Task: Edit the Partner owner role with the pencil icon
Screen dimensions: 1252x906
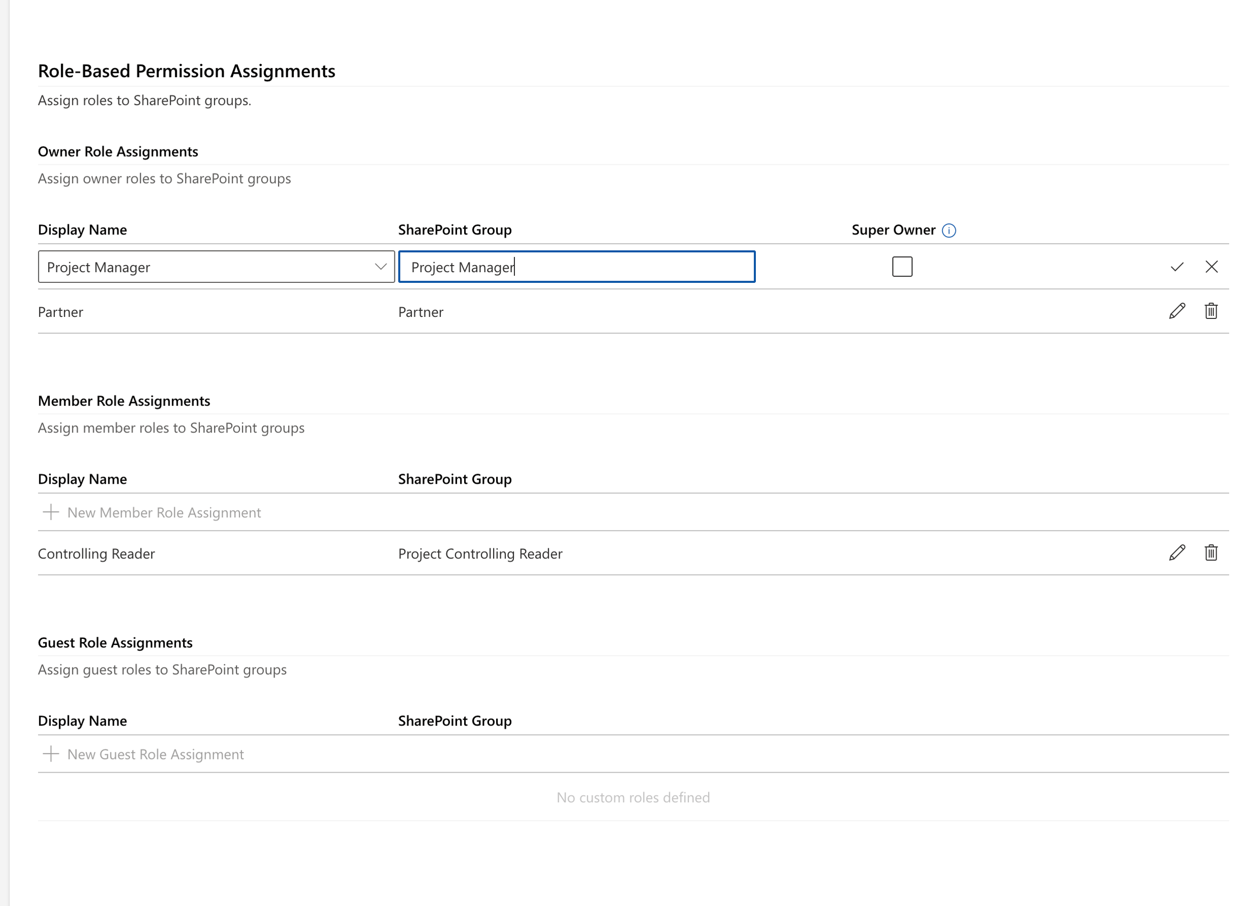Action: click(x=1176, y=311)
